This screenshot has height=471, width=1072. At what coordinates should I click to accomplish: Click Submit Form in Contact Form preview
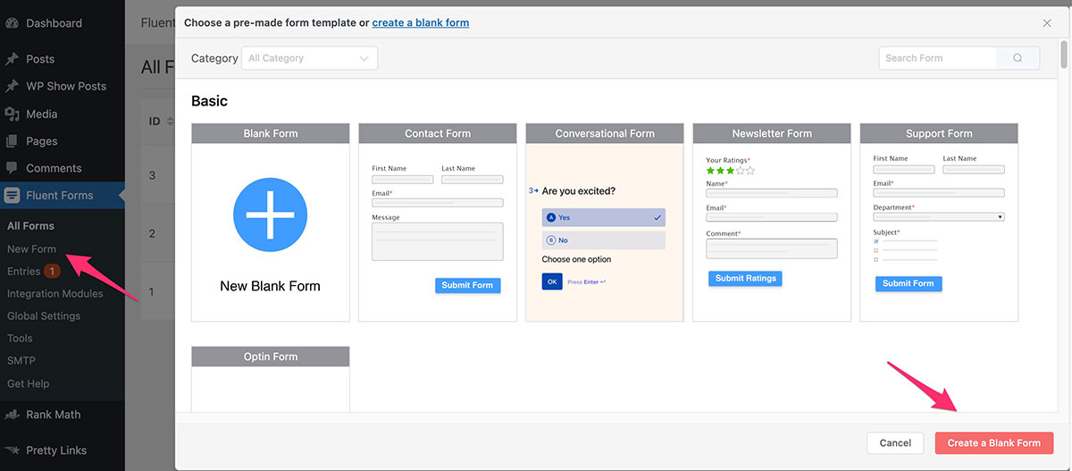pos(467,285)
